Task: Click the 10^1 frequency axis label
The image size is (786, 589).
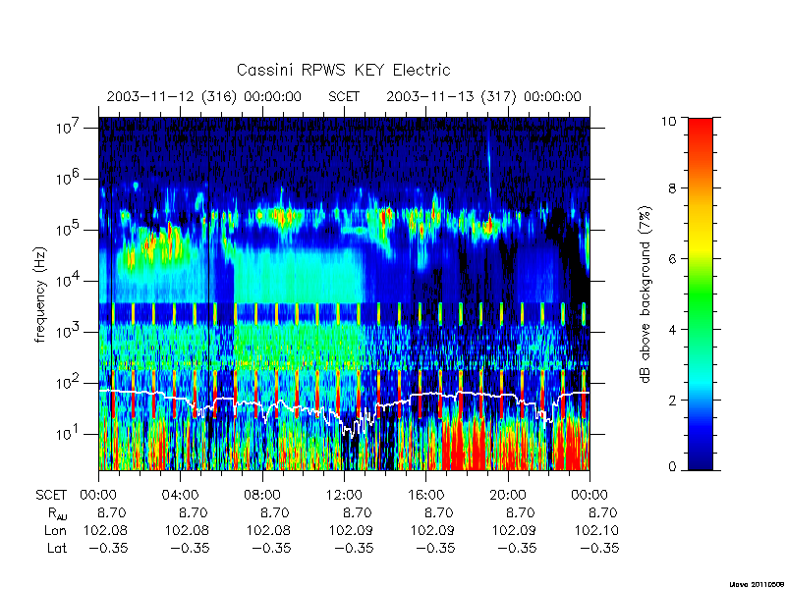Action: 67,432
